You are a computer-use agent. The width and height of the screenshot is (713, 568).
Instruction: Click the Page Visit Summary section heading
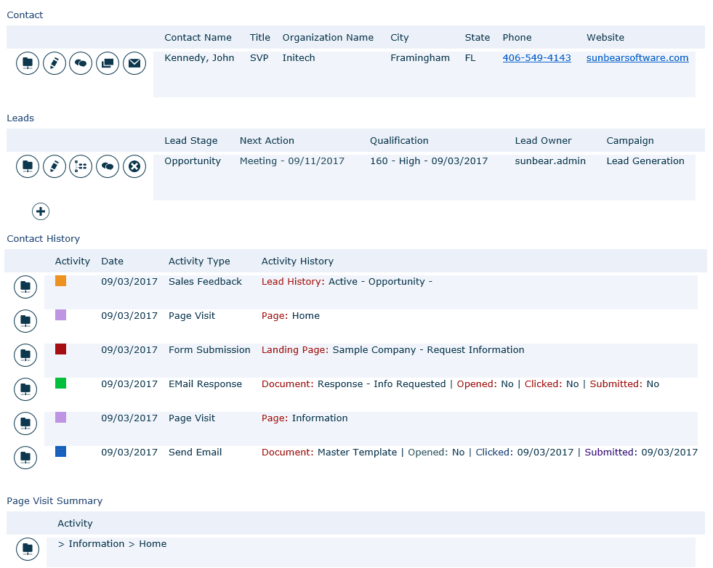point(55,500)
